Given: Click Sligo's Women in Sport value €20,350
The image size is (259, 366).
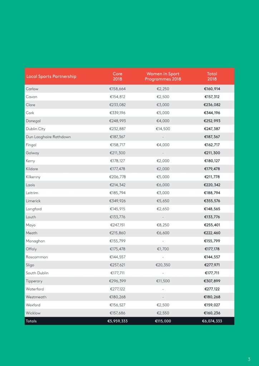Looking at the screenshot, I should pos(163,265).
